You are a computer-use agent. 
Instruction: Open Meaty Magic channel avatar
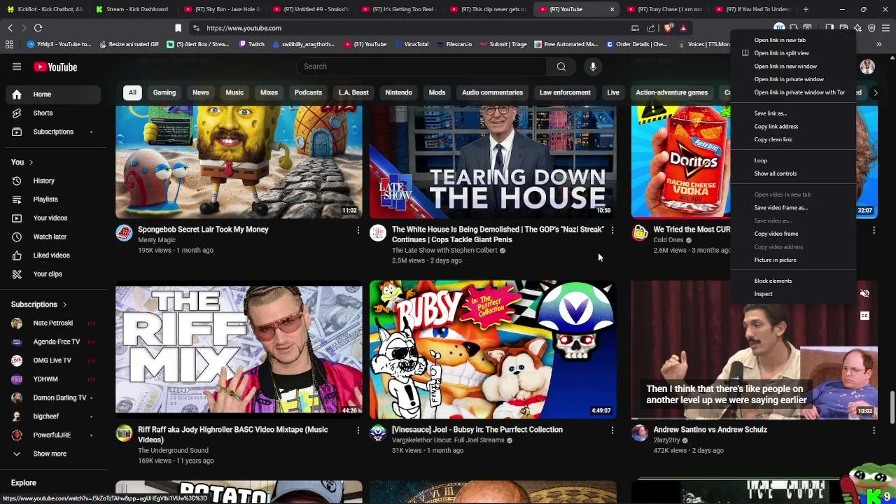point(124,232)
